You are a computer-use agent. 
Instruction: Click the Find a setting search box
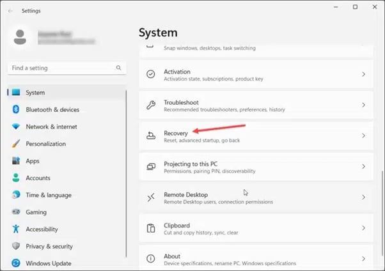point(67,68)
